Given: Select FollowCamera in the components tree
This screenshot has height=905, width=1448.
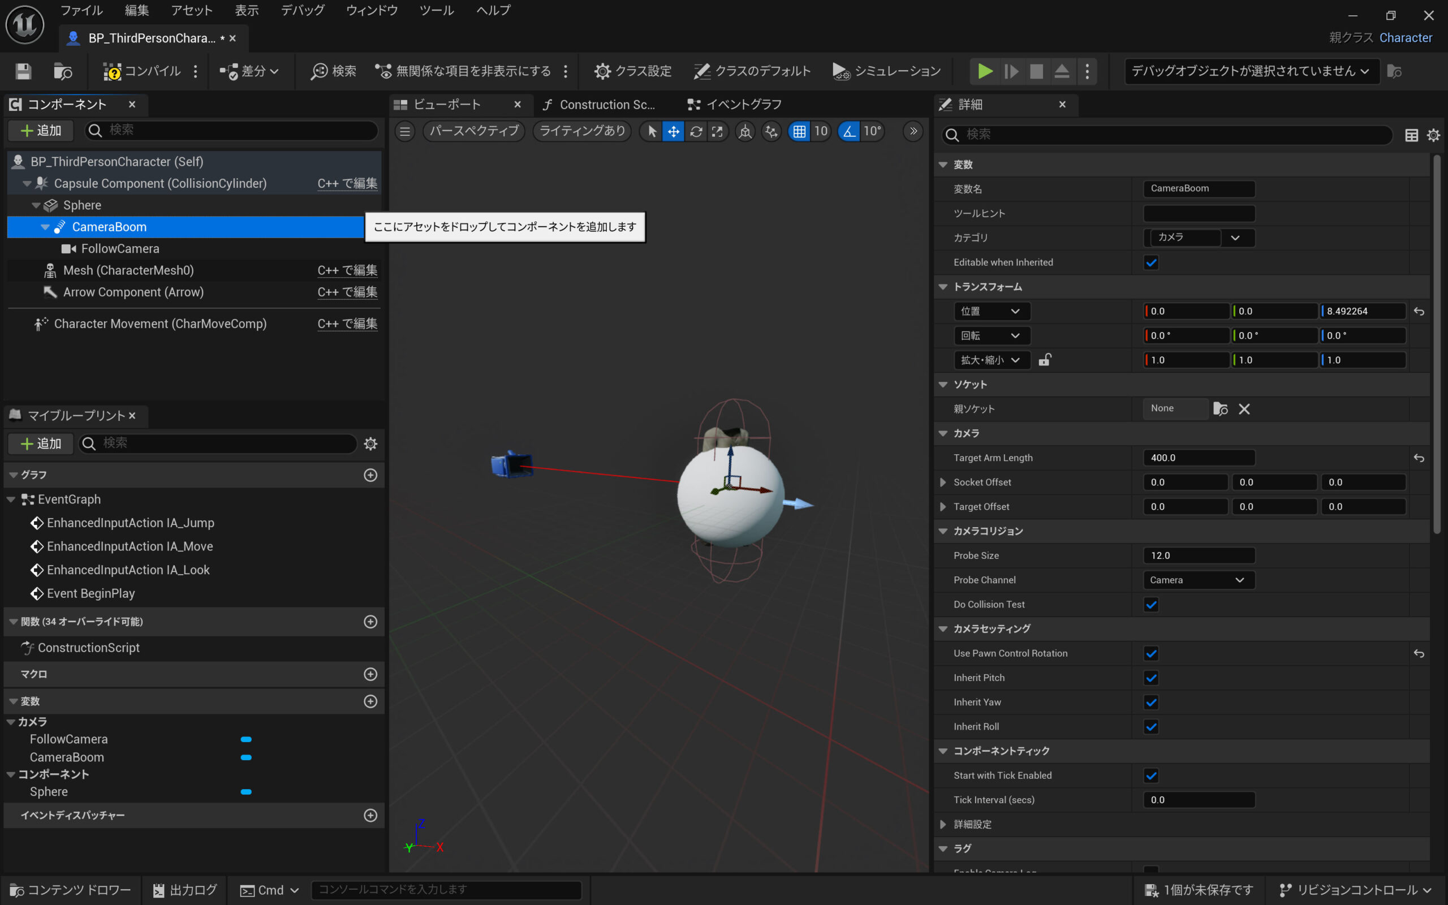Looking at the screenshot, I should click(120, 248).
